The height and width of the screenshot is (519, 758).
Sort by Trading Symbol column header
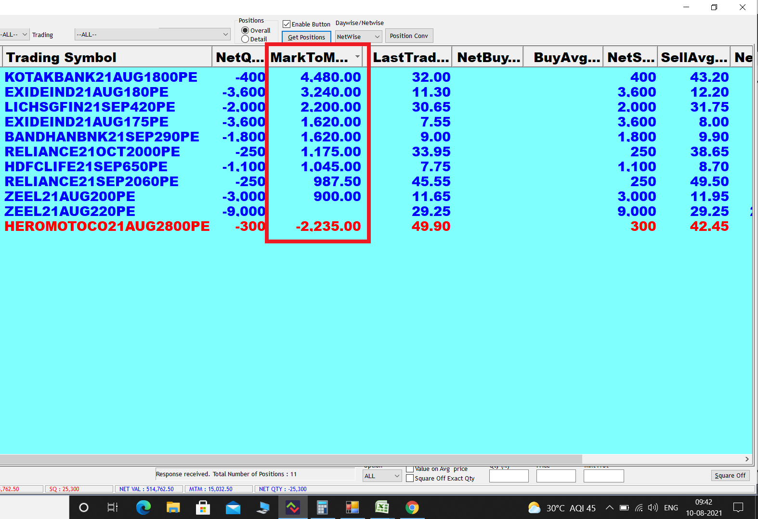[107, 57]
